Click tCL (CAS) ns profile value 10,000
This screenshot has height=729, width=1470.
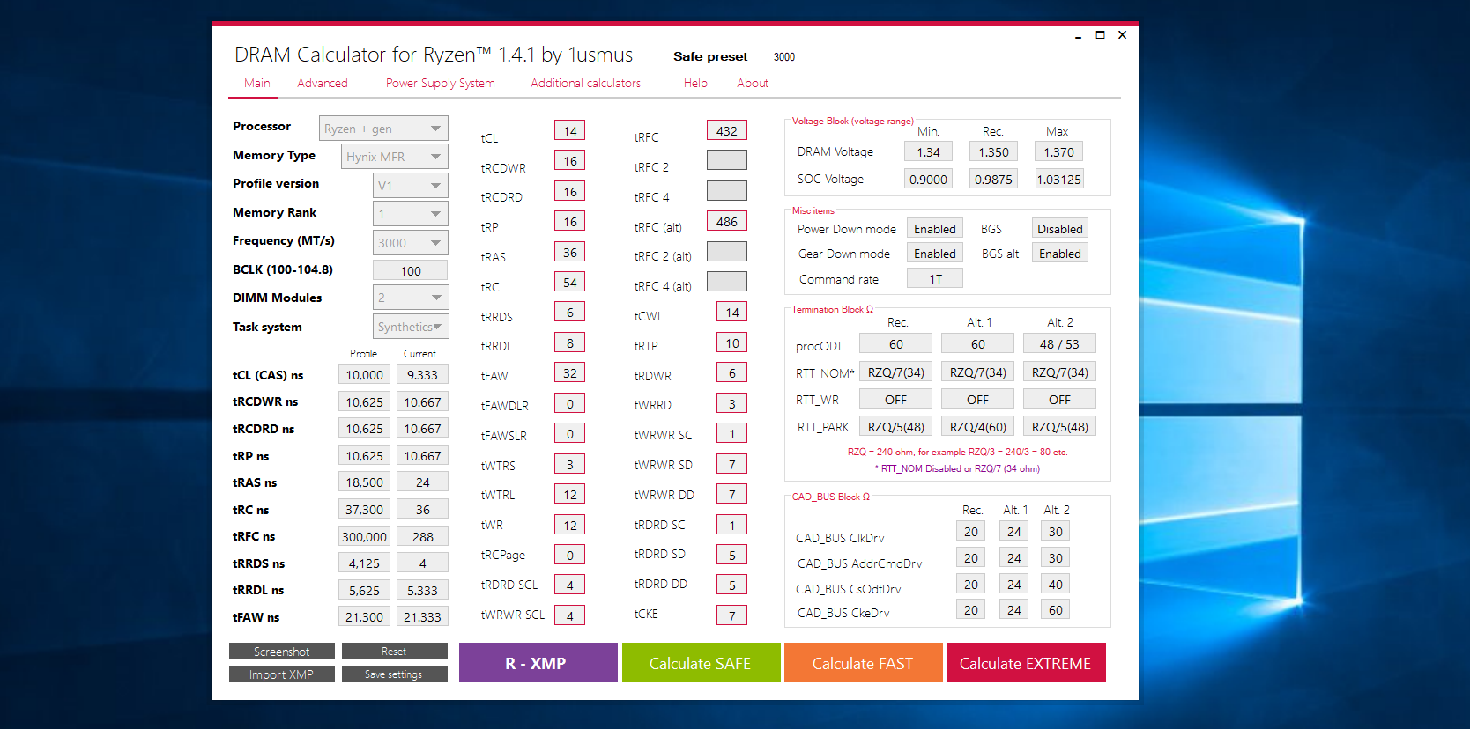click(x=364, y=375)
